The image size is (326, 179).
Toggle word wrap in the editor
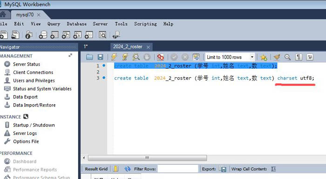pos(310,57)
